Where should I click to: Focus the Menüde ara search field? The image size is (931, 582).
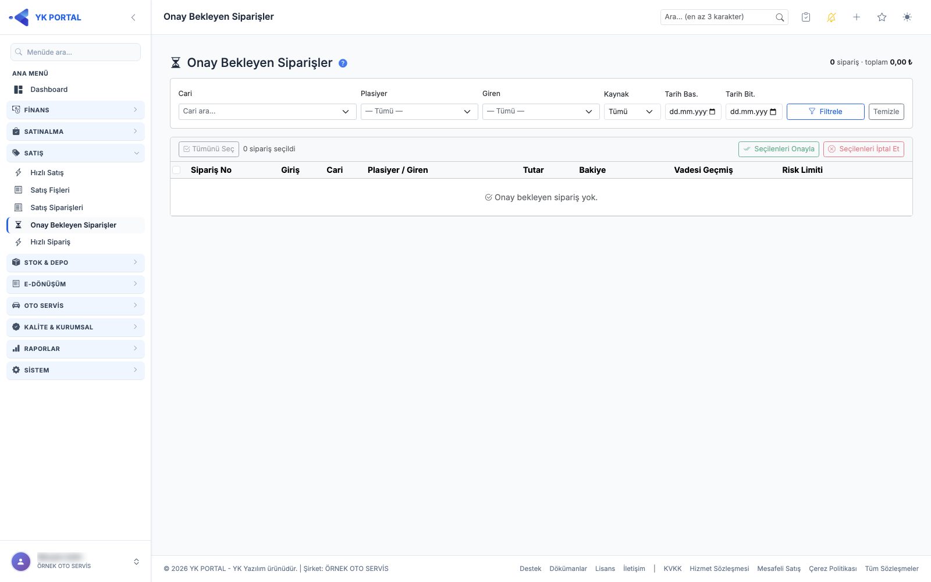click(x=76, y=52)
